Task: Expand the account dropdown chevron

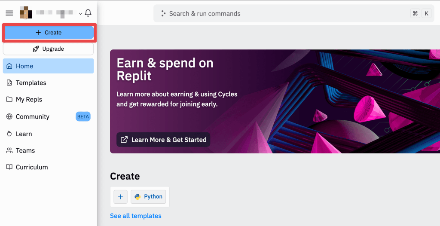Action: [80, 14]
